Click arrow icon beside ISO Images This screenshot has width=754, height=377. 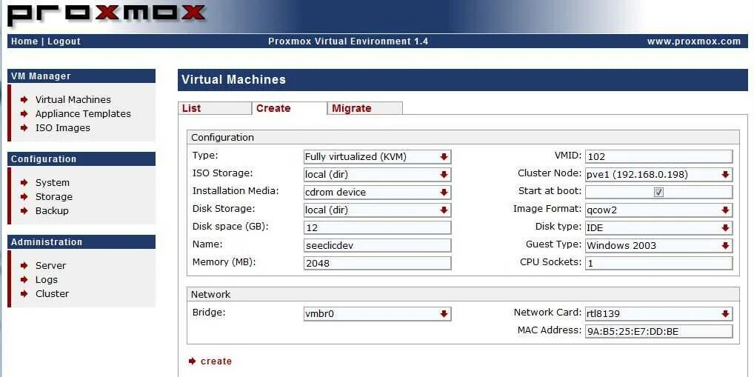click(x=24, y=128)
